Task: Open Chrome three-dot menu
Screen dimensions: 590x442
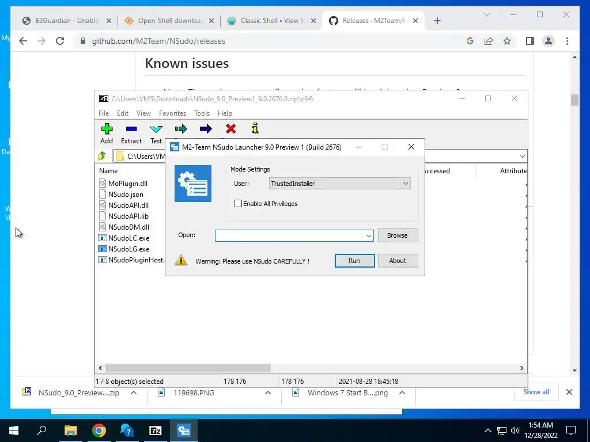Action: 567,41
